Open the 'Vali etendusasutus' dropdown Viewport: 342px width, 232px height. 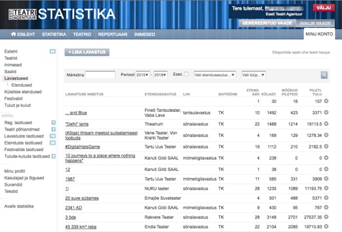tap(215, 75)
